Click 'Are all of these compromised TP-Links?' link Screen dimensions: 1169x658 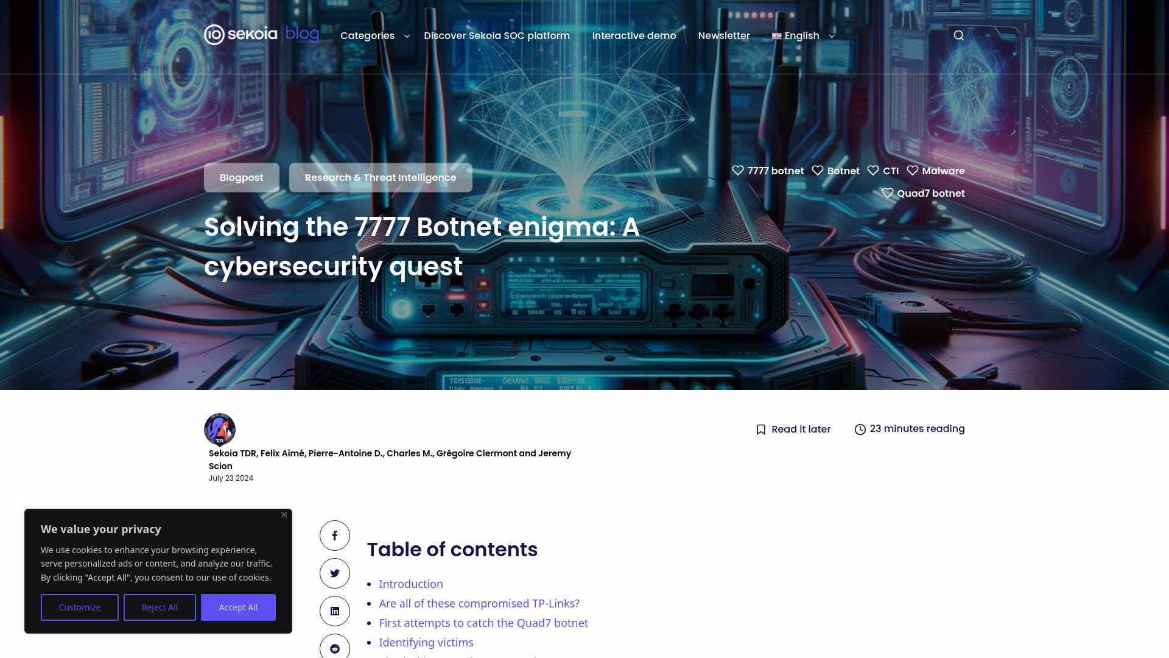pos(479,603)
